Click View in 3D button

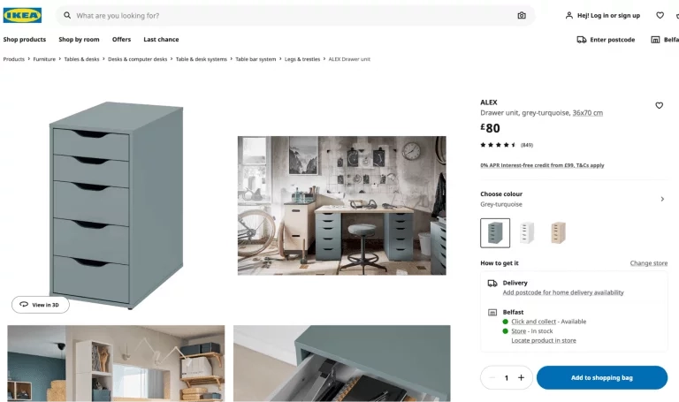[x=41, y=305]
